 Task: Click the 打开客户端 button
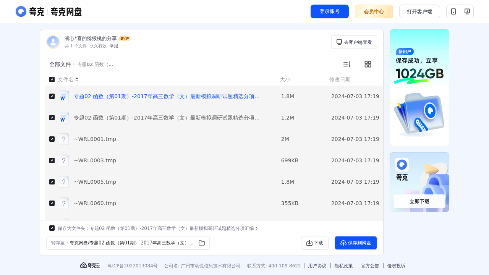coord(419,11)
